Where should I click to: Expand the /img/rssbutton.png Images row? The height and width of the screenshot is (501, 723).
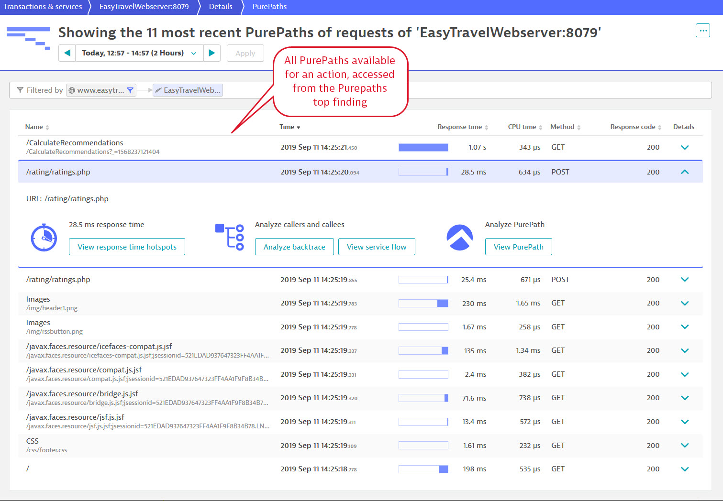coord(685,327)
